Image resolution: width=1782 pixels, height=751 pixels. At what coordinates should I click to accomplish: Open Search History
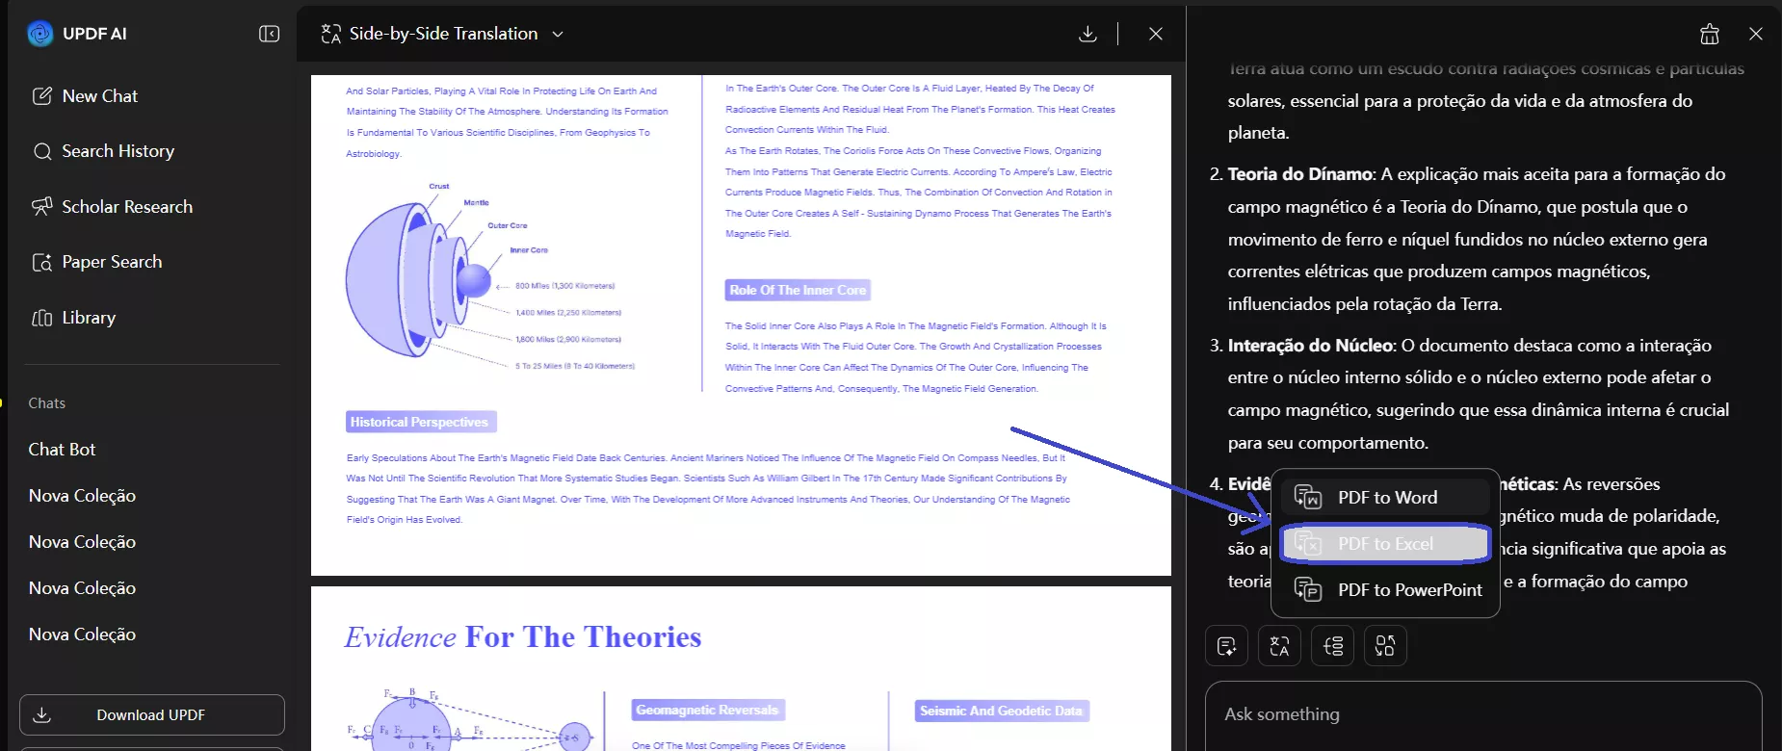(103, 151)
